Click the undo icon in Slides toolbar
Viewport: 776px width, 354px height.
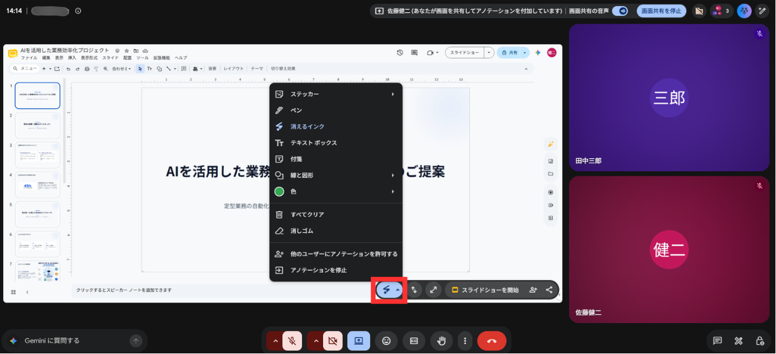tap(69, 69)
